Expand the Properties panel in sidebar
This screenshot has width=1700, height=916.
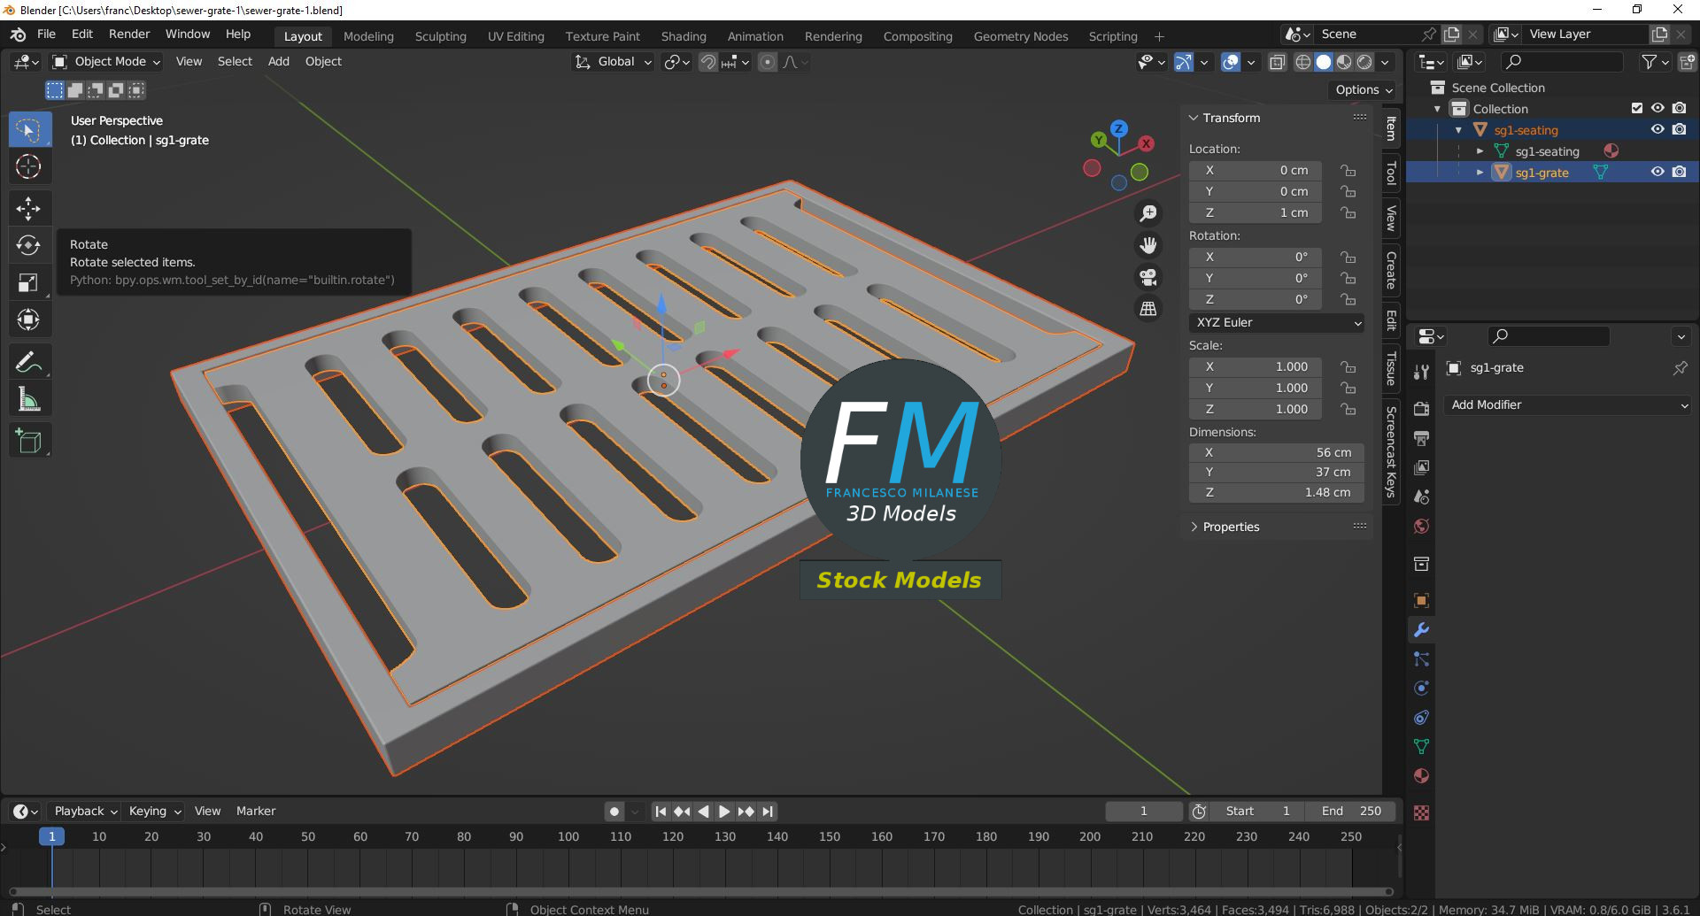(x=1194, y=527)
